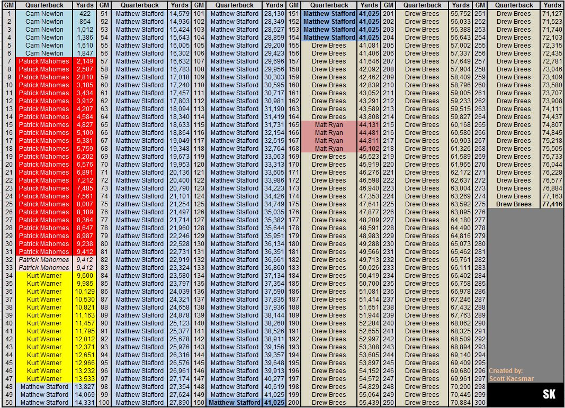Image resolution: width=565 pixels, height=408 pixels.
Task: Select the rightmost Yards column header
Action: pyautogui.click(x=552, y=5)
